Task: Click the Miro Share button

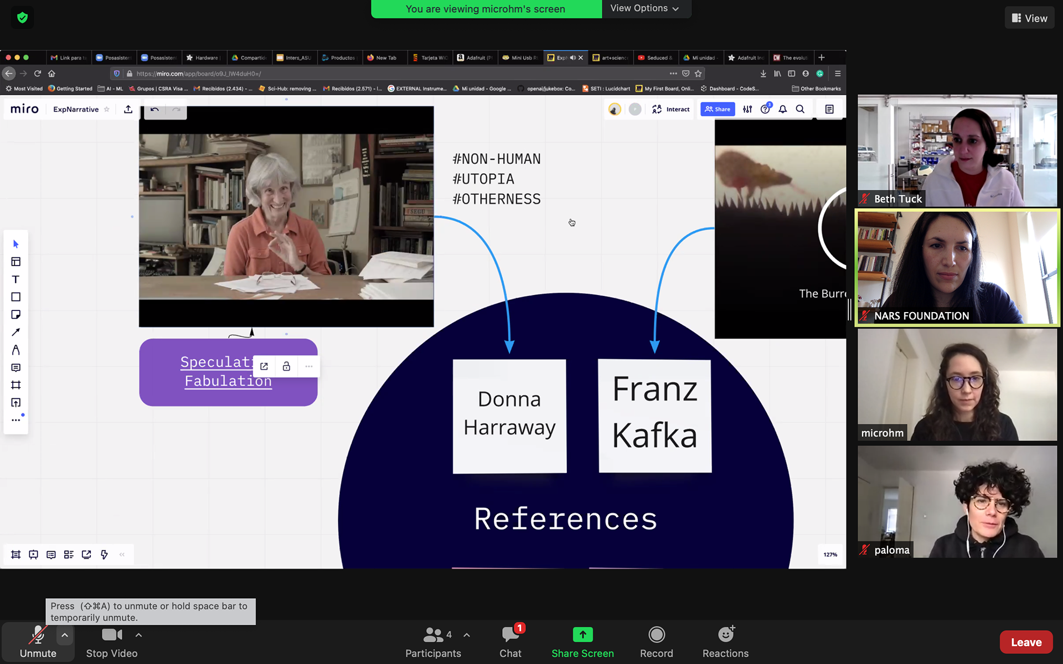Action: pos(718,109)
